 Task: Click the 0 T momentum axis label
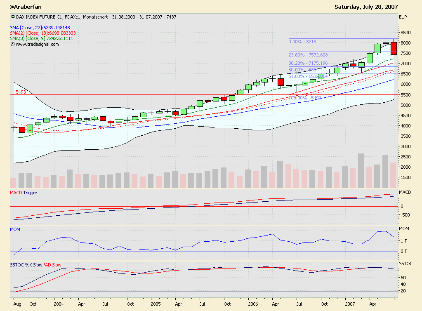coord(404,251)
